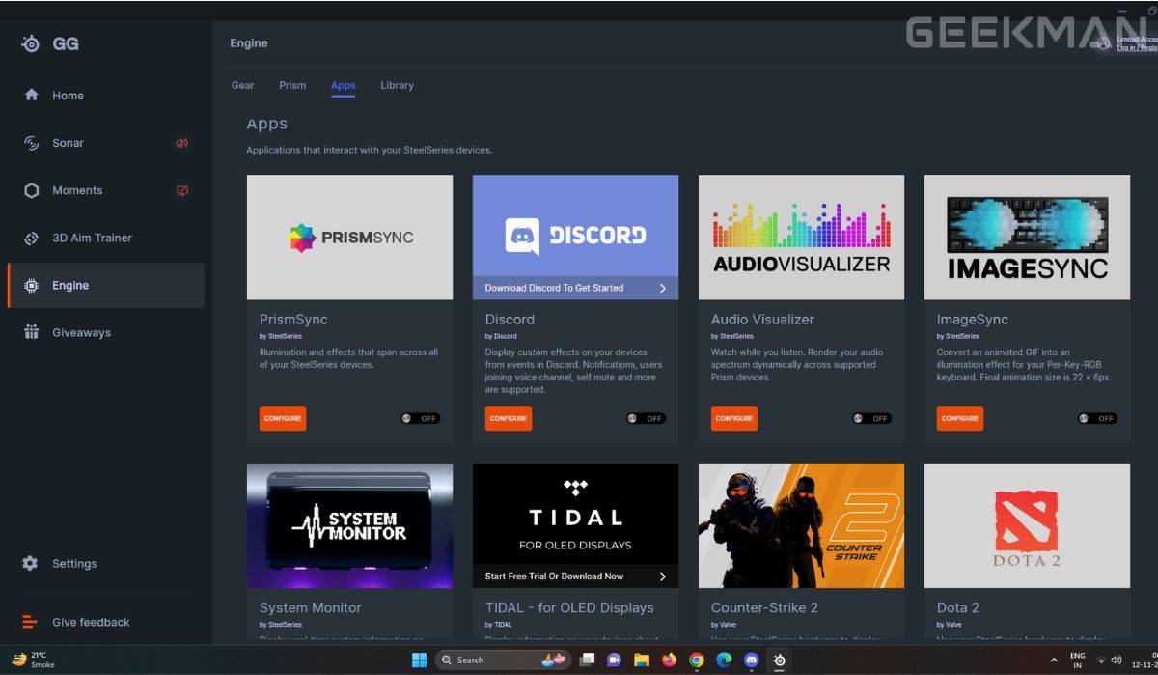Click the "Counter-Strike 2" app title text
1158x675 pixels.
tap(764, 607)
